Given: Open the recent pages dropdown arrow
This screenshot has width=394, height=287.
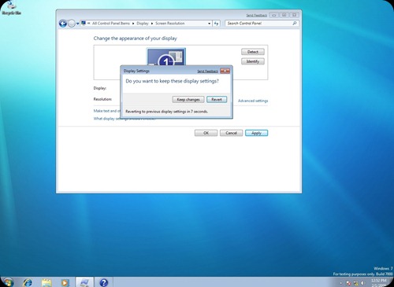Looking at the screenshot, I should (x=78, y=24).
